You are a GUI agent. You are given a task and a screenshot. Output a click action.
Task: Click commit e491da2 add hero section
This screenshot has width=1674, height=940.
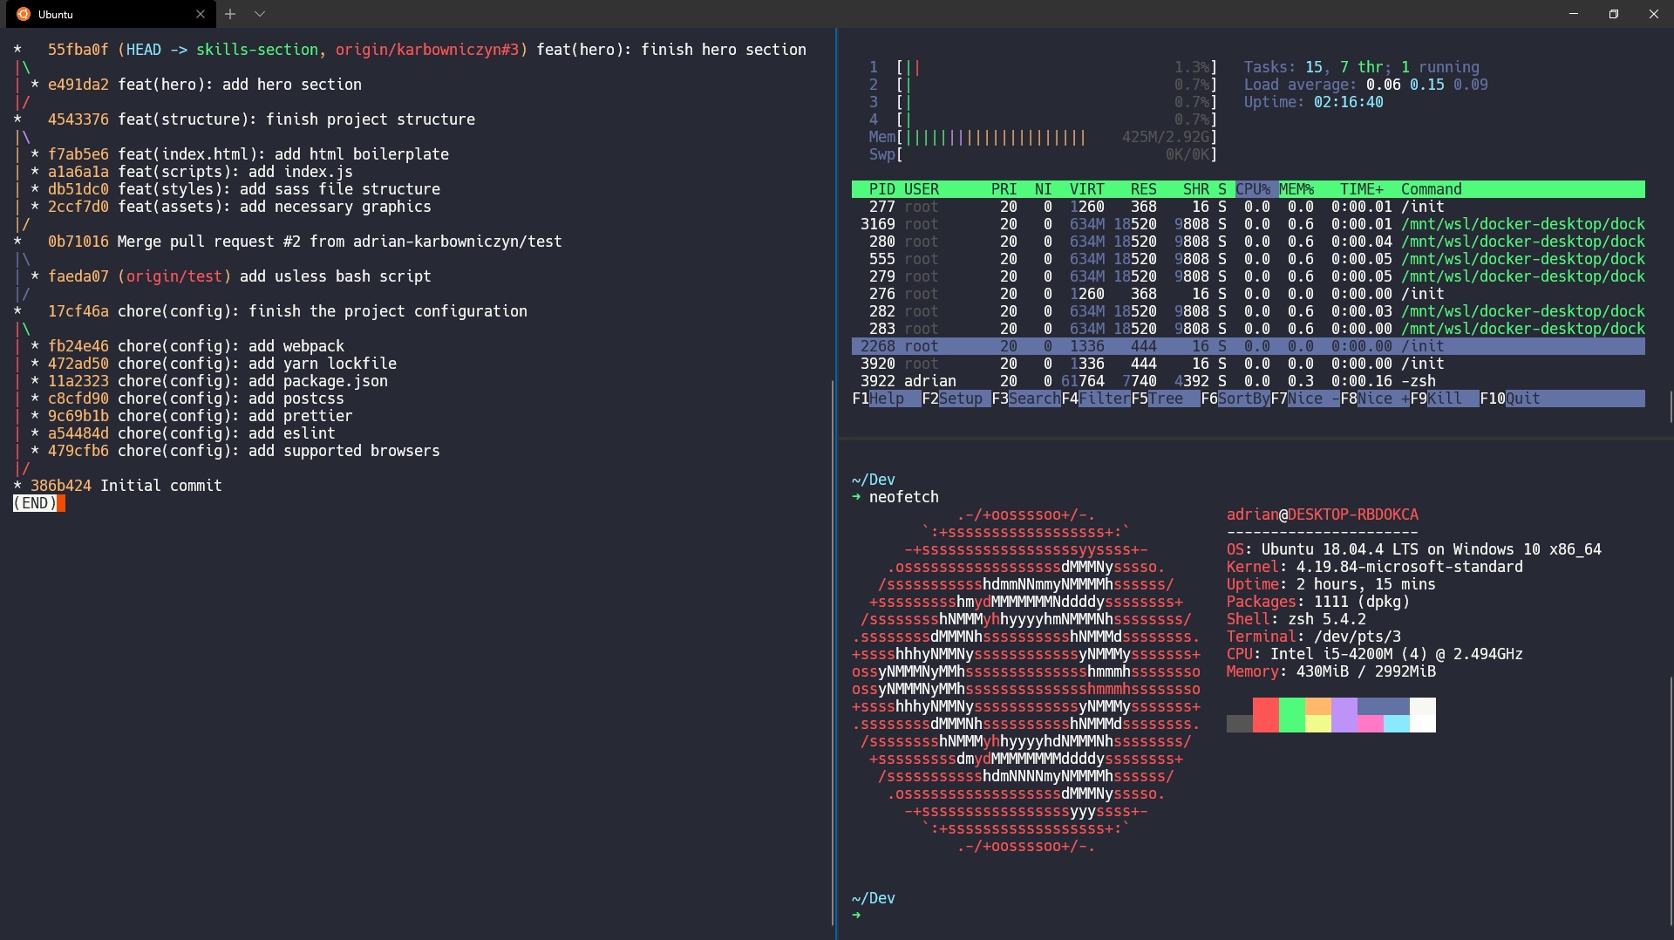[x=205, y=85]
